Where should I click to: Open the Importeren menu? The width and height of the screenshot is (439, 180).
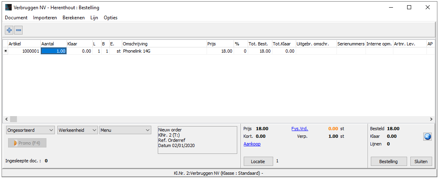(45, 18)
